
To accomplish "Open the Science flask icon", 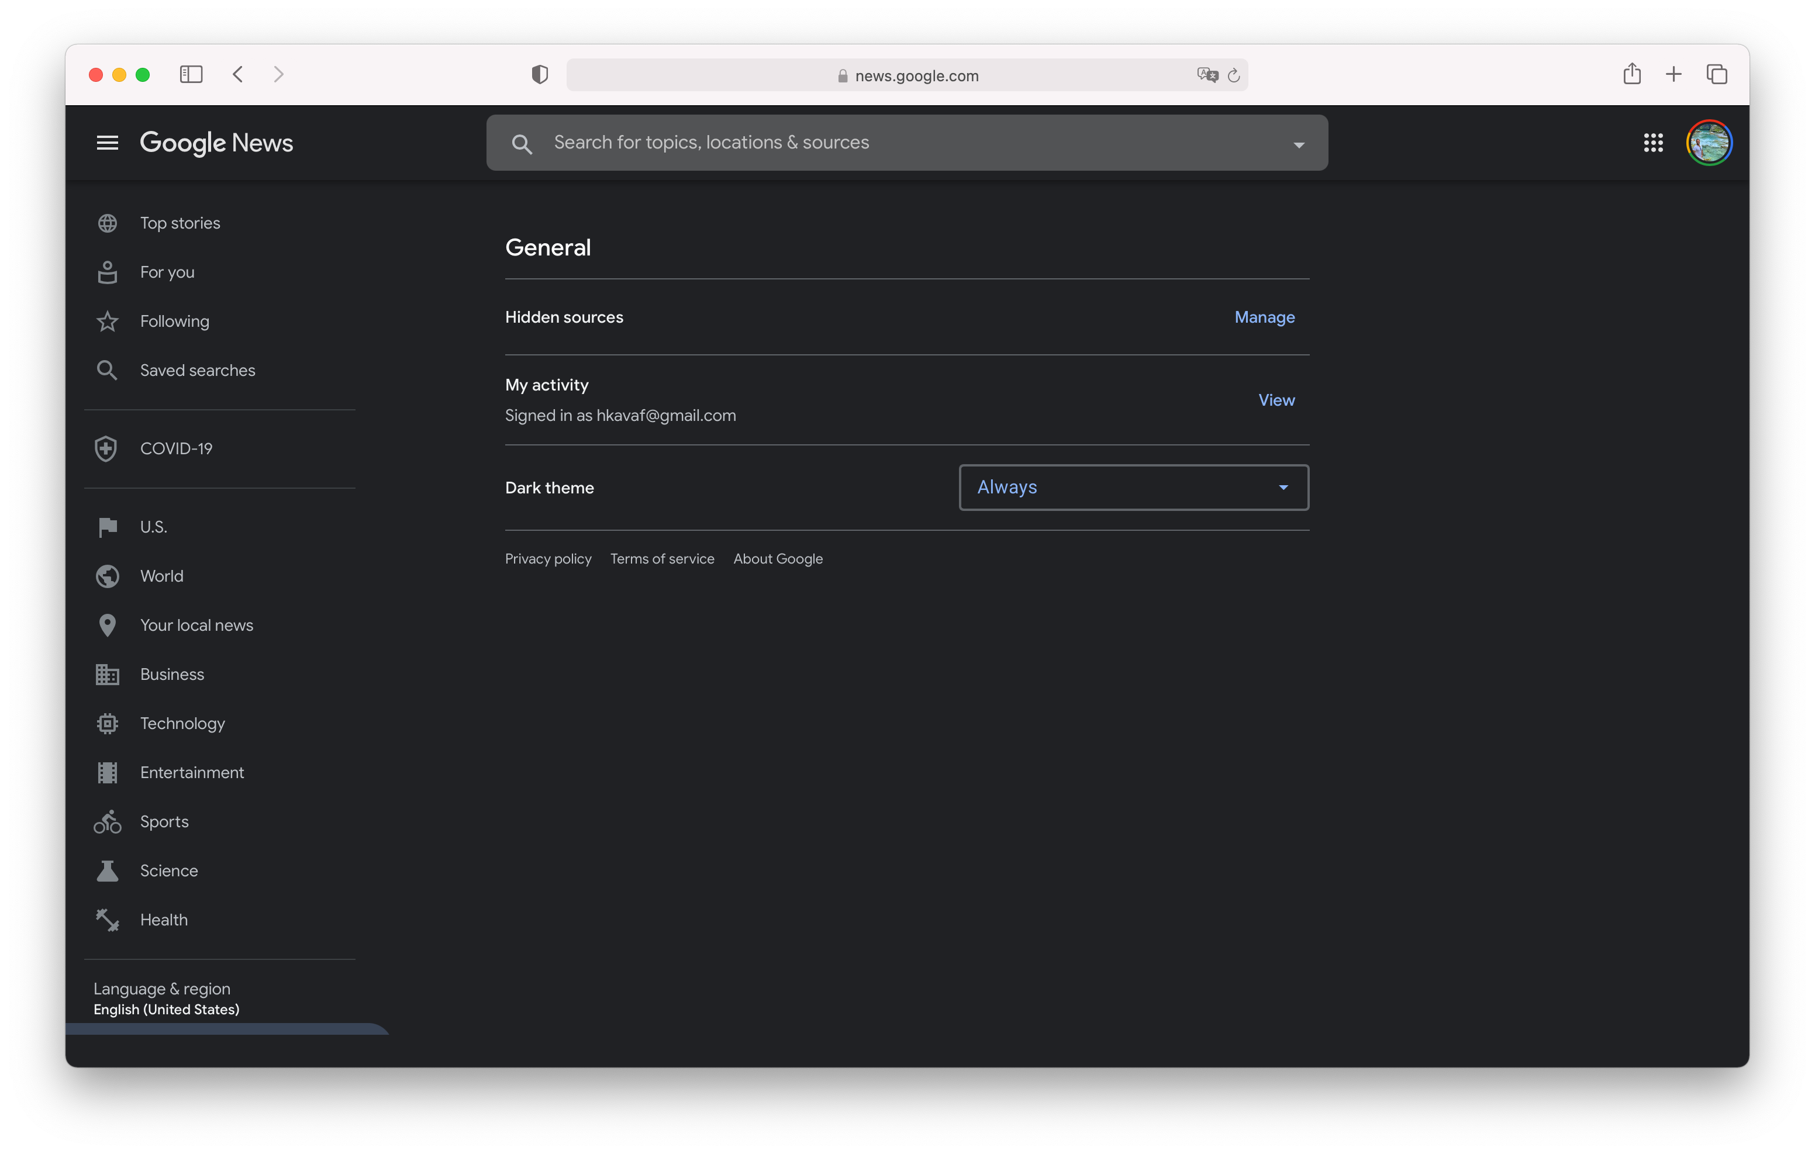I will 107,870.
